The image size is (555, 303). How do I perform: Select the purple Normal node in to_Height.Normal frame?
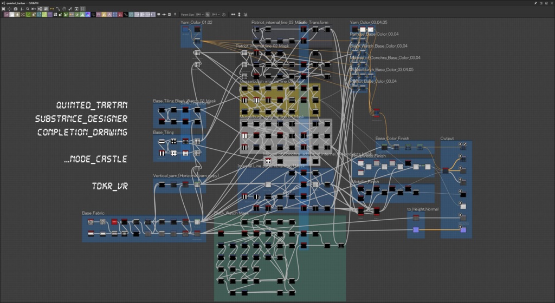[416, 230]
